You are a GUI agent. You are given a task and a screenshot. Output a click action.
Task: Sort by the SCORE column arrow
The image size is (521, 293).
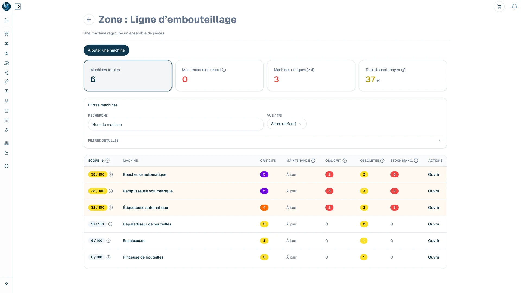coord(102,161)
